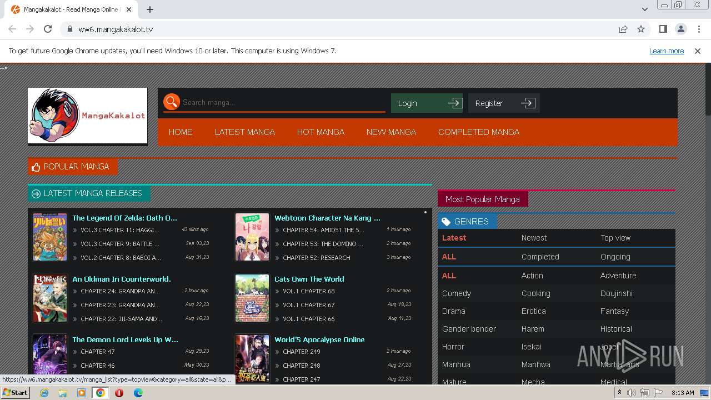Open Microsoft Edge from taskbar
Viewport: 711px width, 400px height.
[138, 393]
